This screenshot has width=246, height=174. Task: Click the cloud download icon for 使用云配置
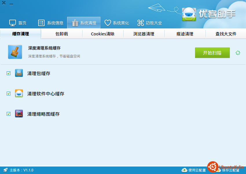click(x=184, y=170)
